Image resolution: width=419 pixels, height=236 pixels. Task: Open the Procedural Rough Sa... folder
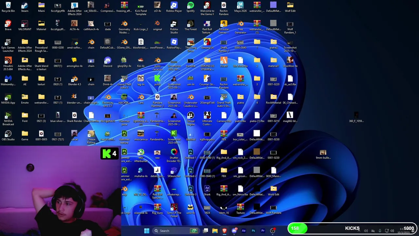[x=41, y=45]
